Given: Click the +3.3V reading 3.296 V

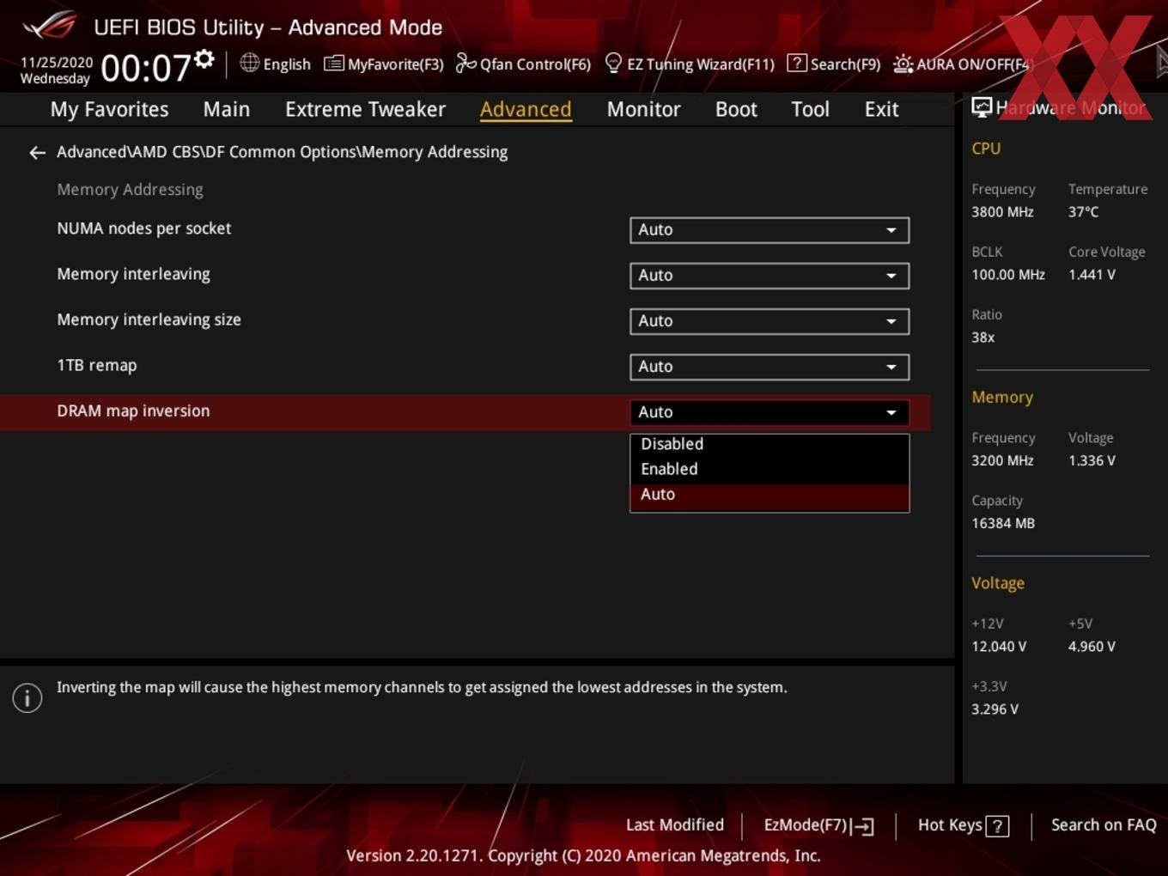Looking at the screenshot, I should tap(995, 709).
